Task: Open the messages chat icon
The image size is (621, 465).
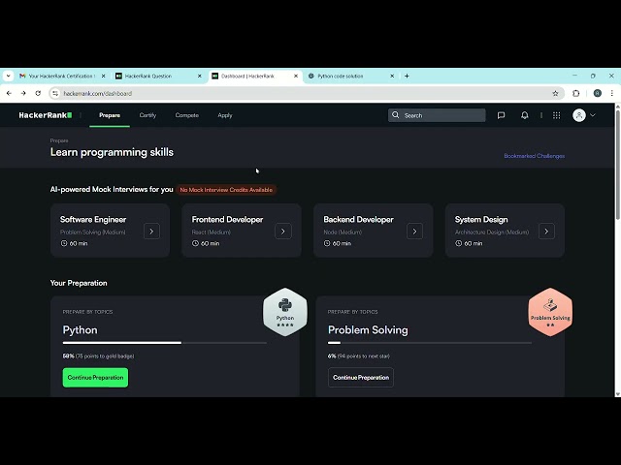Action: [x=501, y=115]
